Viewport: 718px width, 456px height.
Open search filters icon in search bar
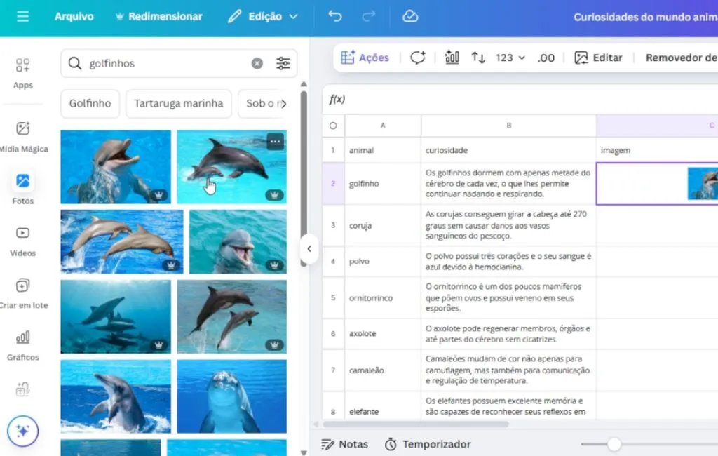283,64
